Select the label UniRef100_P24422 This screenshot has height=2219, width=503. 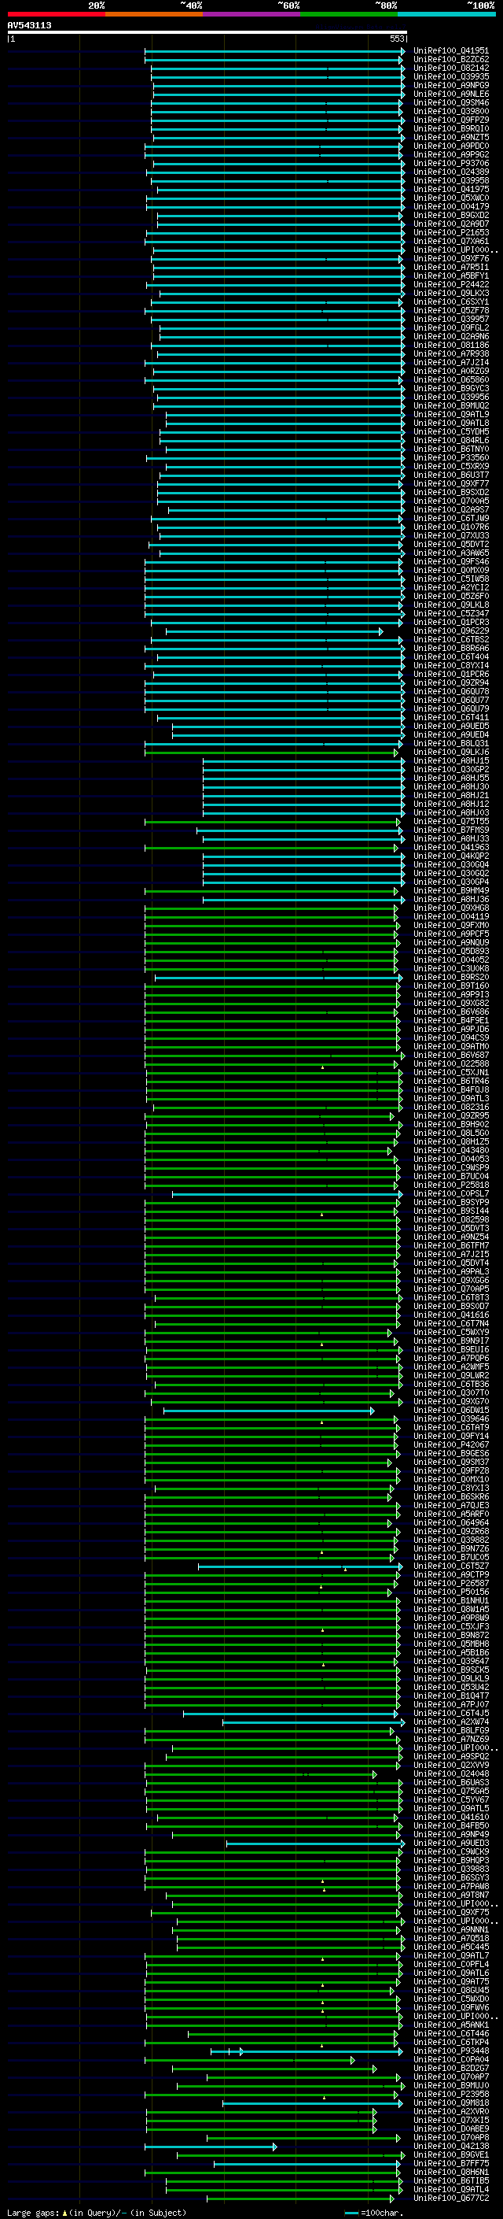pyautogui.click(x=451, y=284)
